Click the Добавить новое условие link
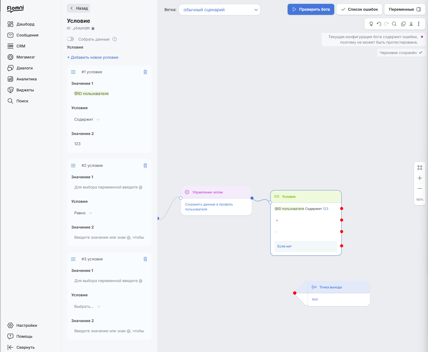 (93, 57)
